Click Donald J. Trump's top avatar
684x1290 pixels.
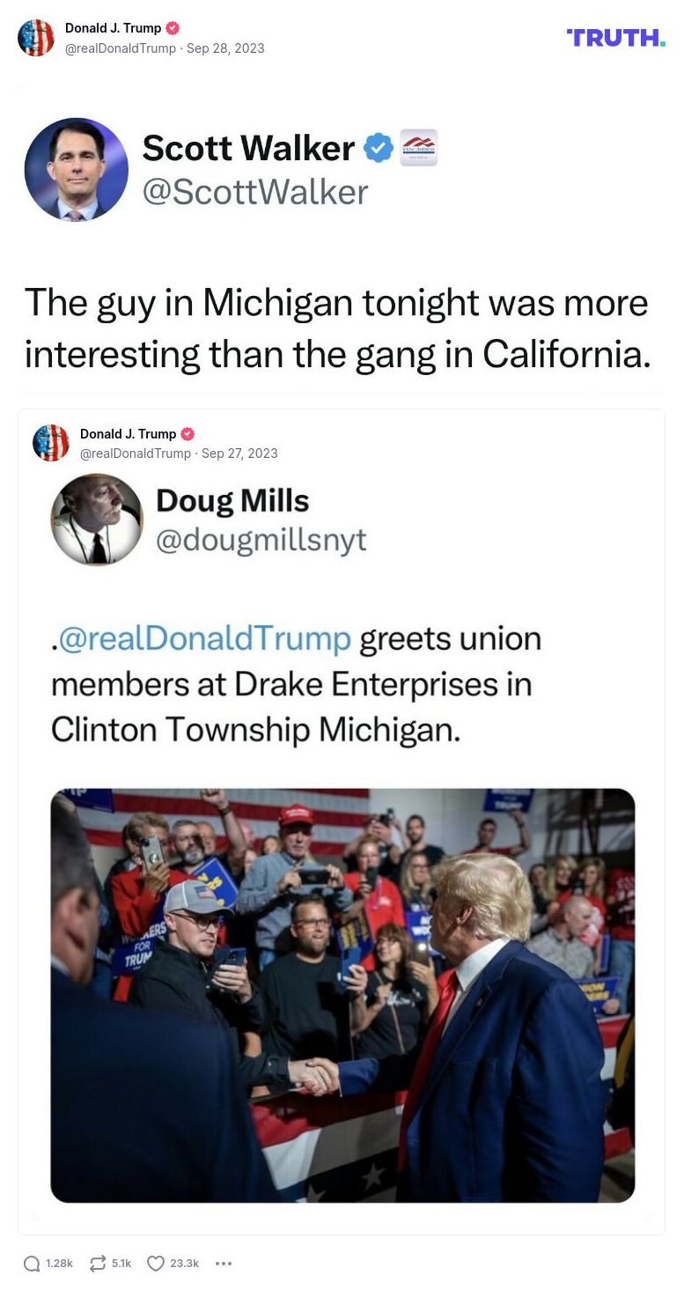36,37
